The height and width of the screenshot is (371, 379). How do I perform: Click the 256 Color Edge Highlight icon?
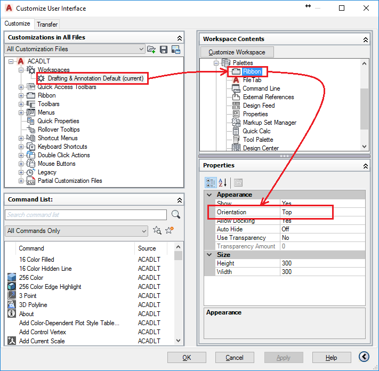[x=12, y=286]
